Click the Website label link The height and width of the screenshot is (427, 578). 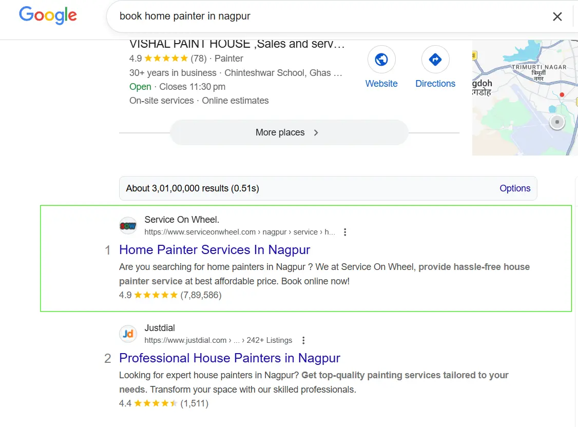coord(381,84)
